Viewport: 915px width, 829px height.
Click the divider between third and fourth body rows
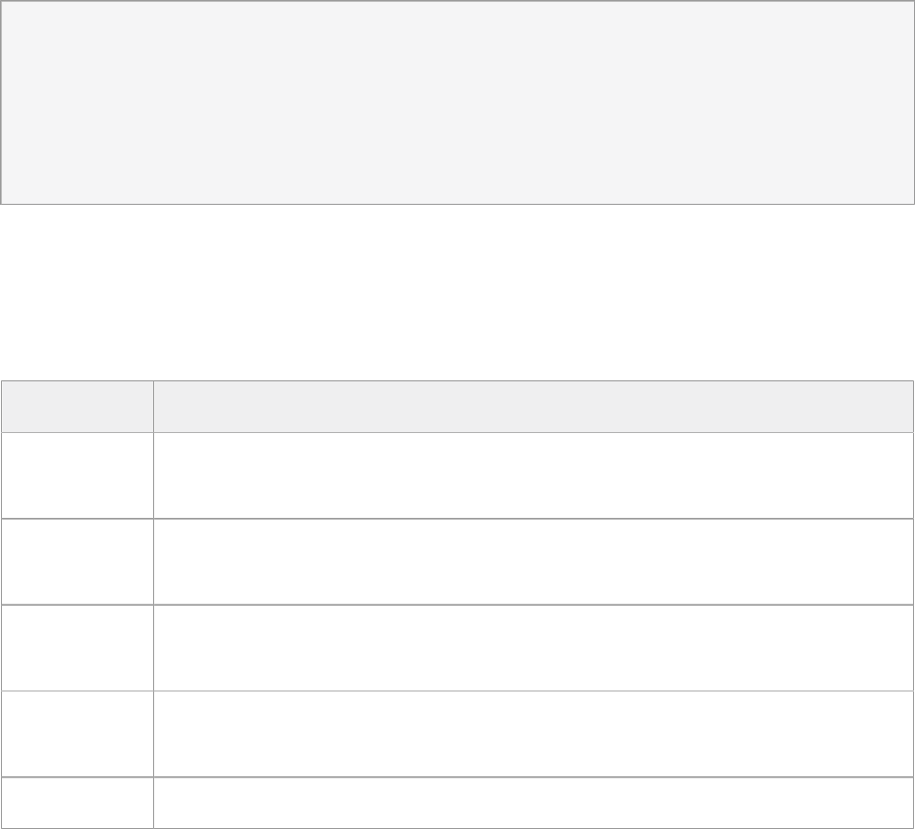(457, 691)
